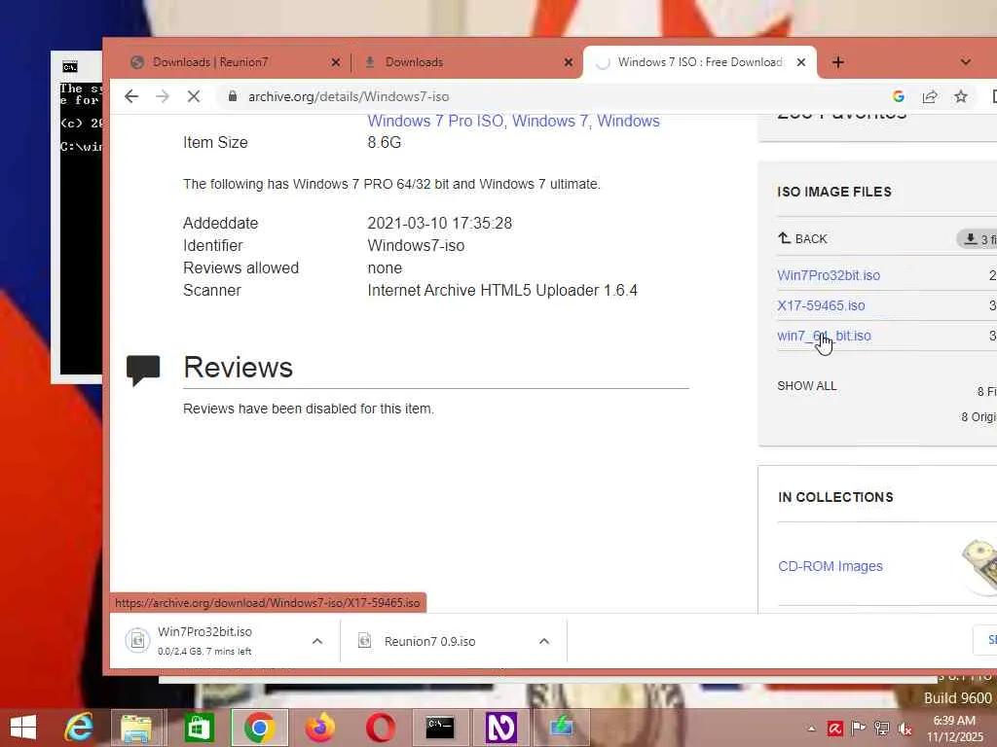Viewport: 997px width, 747px height.
Task: Switch to the Downloads tab
Action: click(413, 62)
